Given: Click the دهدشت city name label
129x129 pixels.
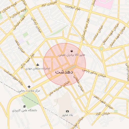Looking at the screenshot, I should point(64,72).
